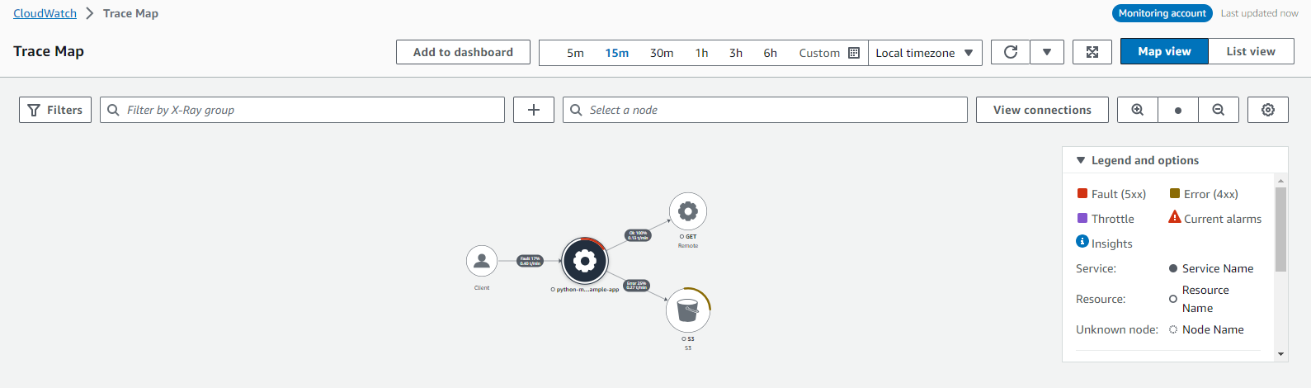Click Add to dashboard button
Image resolution: width=1311 pixels, height=388 pixels.
[463, 52]
